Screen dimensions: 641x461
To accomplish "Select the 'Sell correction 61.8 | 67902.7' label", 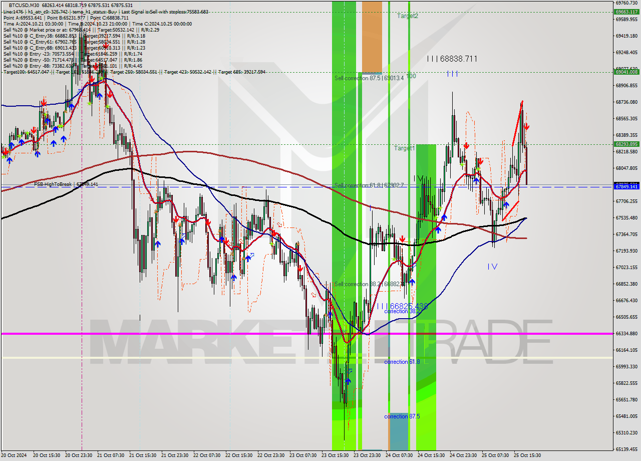I will (x=369, y=185).
